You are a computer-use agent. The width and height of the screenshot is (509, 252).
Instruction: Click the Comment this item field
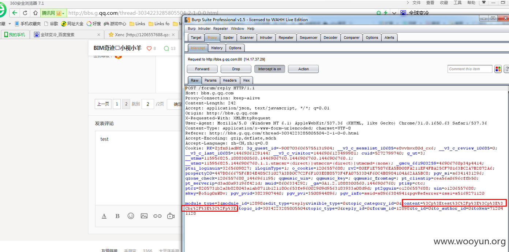(470, 69)
